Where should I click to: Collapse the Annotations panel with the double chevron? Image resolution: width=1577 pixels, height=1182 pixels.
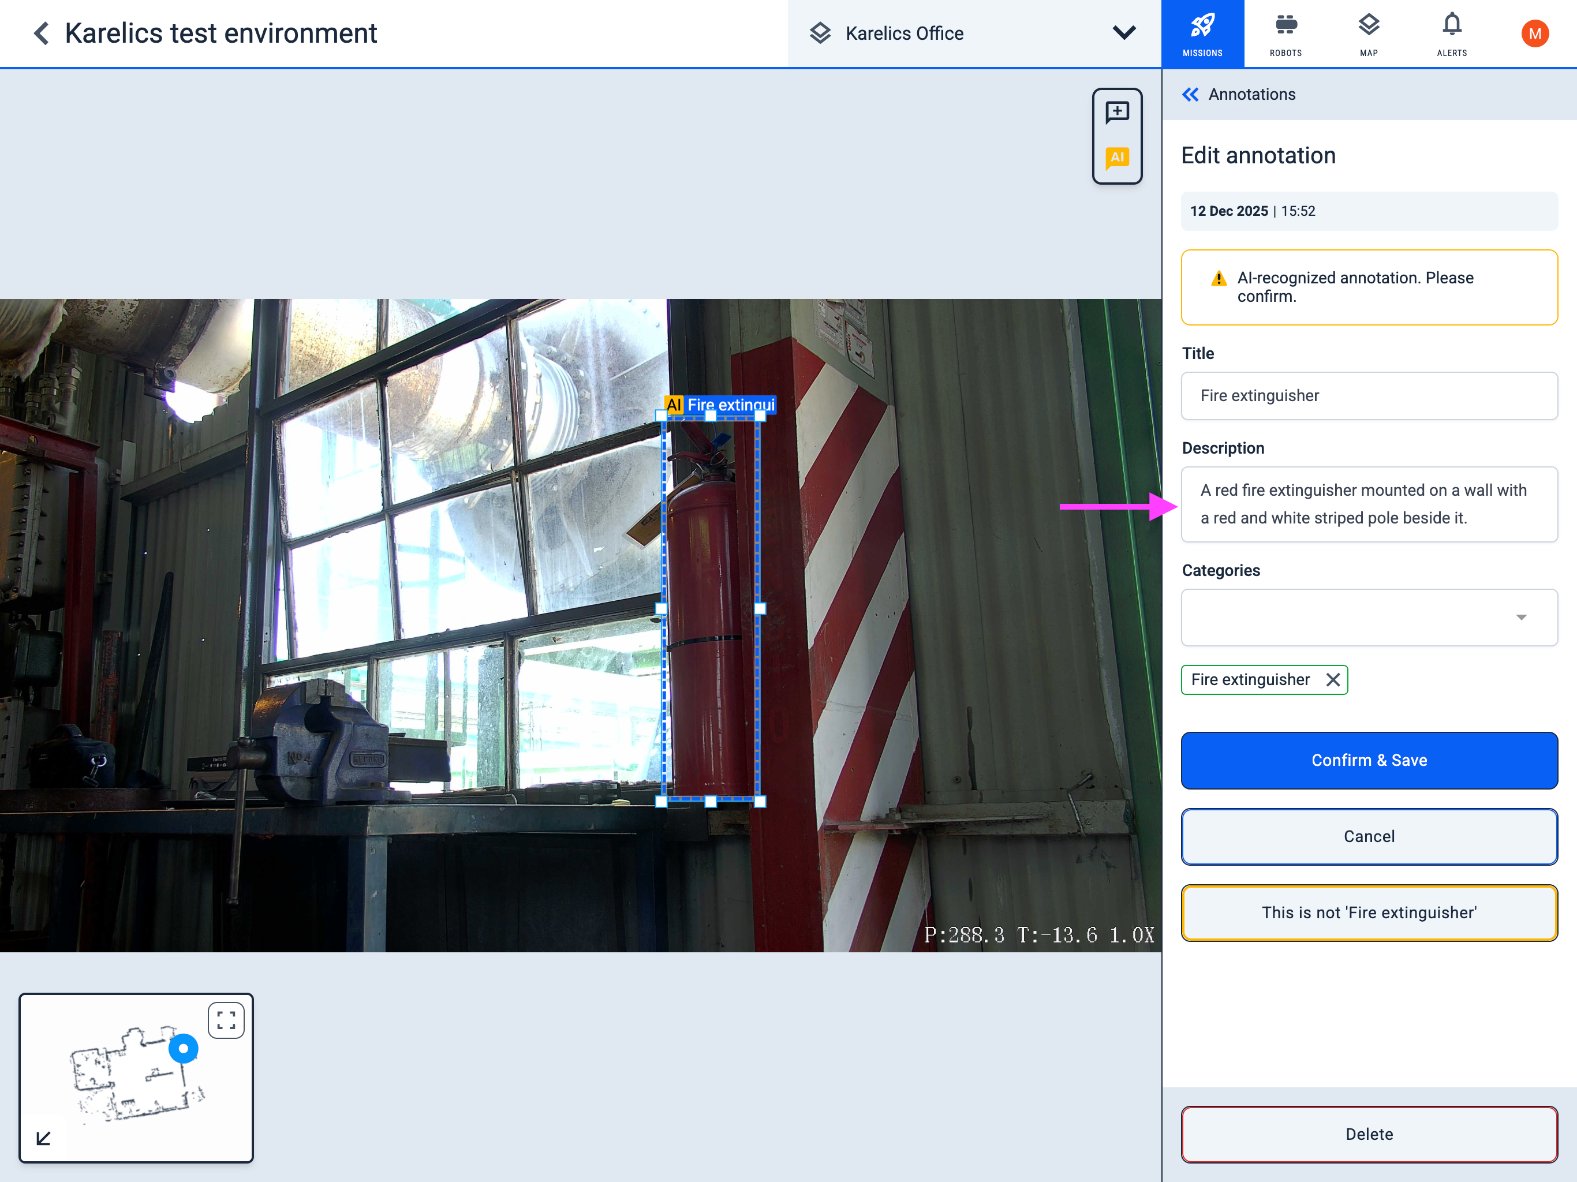[x=1190, y=94]
